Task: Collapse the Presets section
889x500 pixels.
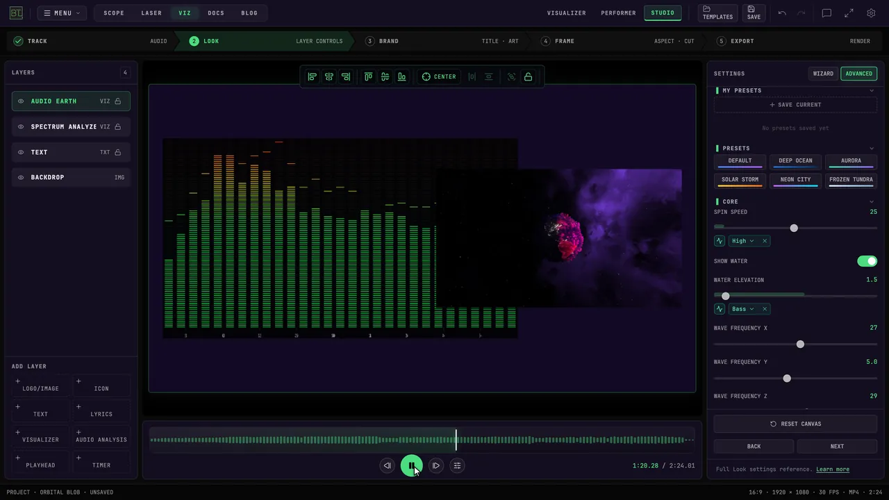Action: [x=872, y=148]
